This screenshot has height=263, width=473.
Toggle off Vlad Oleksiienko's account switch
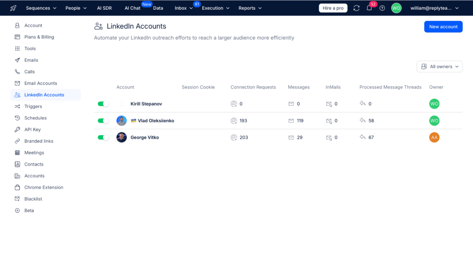tap(103, 120)
